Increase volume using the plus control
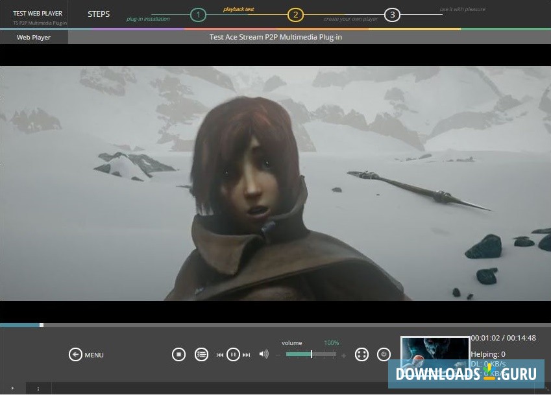This screenshot has height=395, width=551. (x=343, y=355)
